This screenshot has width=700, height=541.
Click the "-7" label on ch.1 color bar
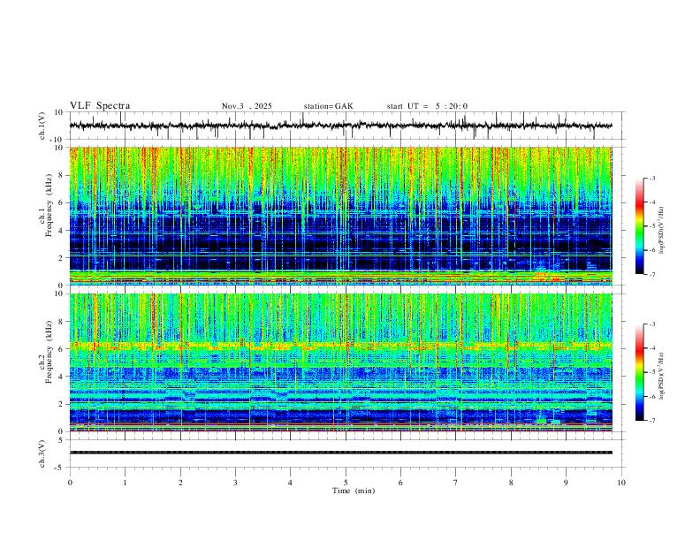(x=652, y=274)
